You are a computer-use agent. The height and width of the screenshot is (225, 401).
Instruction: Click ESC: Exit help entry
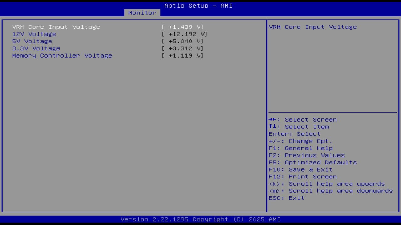[x=286, y=198]
